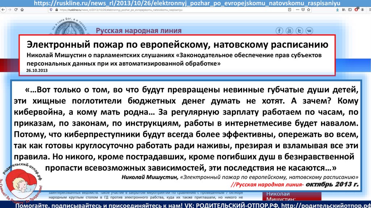Bookmark this page with star icon
This screenshot has height=208, width=371.
point(309,10)
